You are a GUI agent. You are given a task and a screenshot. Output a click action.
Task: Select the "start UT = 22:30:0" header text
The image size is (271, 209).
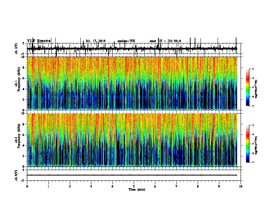click(x=165, y=41)
